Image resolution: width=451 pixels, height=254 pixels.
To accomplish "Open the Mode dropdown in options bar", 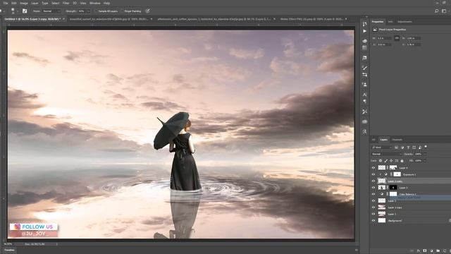I will [x=51, y=11].
